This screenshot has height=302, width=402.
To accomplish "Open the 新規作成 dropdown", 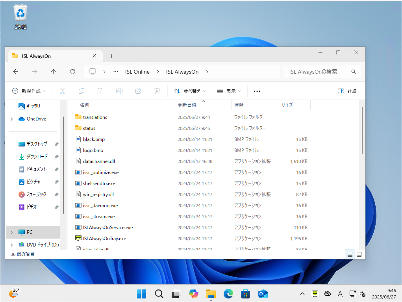I will point(29,91).
